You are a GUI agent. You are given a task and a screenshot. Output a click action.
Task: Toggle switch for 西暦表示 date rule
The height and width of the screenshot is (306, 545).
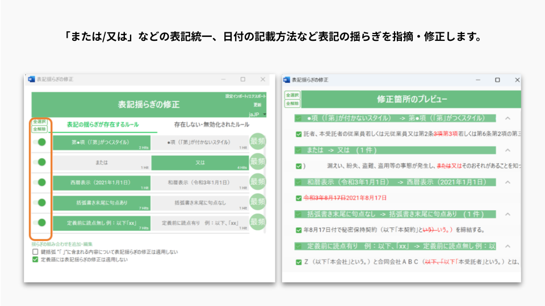click(40, 182)
